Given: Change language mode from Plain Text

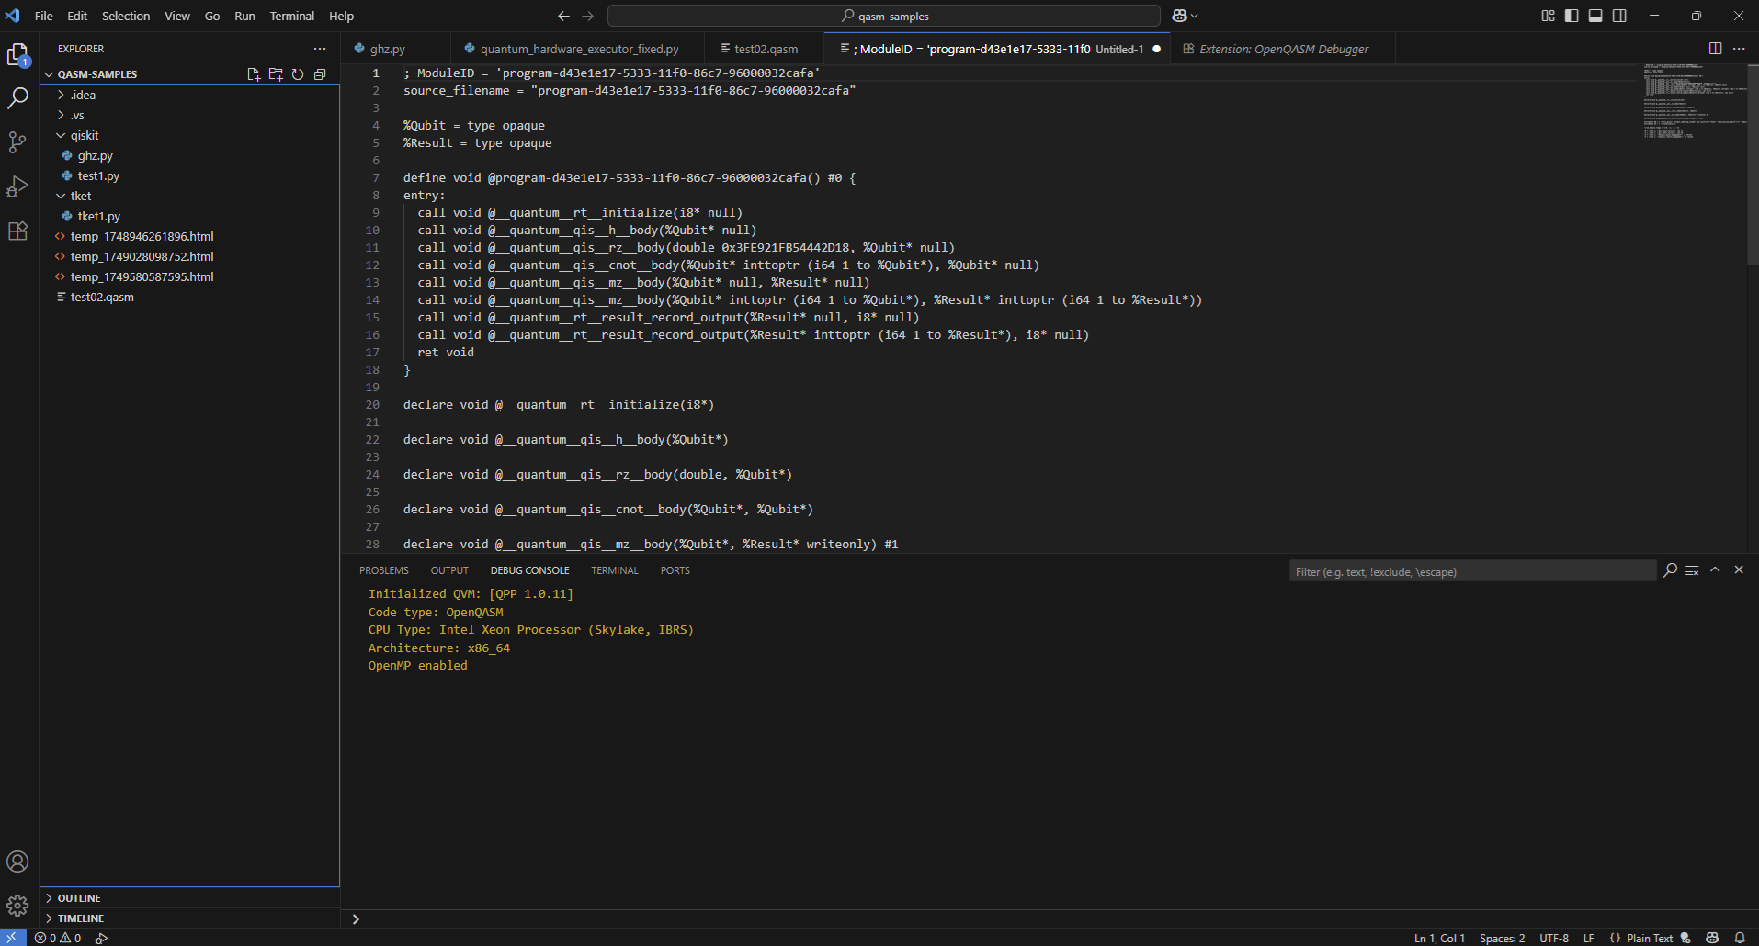Looking at the screenshot, I should coord(1649,938).
